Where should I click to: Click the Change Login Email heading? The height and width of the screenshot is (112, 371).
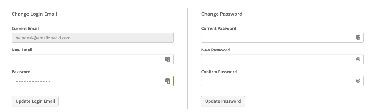point(34,14)
